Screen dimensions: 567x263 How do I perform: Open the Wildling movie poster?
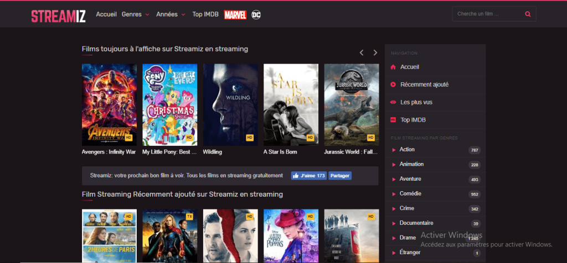(x=230, y=104)
